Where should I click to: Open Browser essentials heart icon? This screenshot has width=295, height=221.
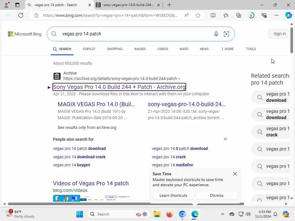pos(264,15)
